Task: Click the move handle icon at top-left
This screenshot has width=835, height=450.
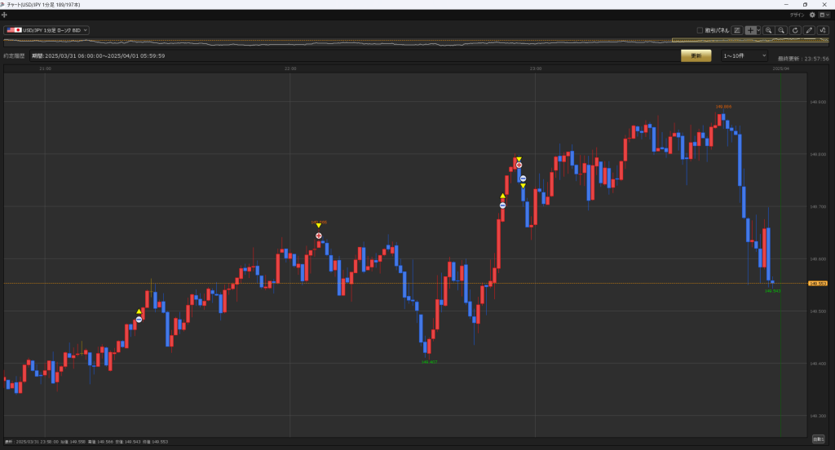Action: coord(5,15)
